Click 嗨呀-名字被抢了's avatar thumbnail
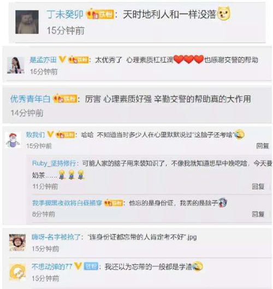 (x=17, y=243)
